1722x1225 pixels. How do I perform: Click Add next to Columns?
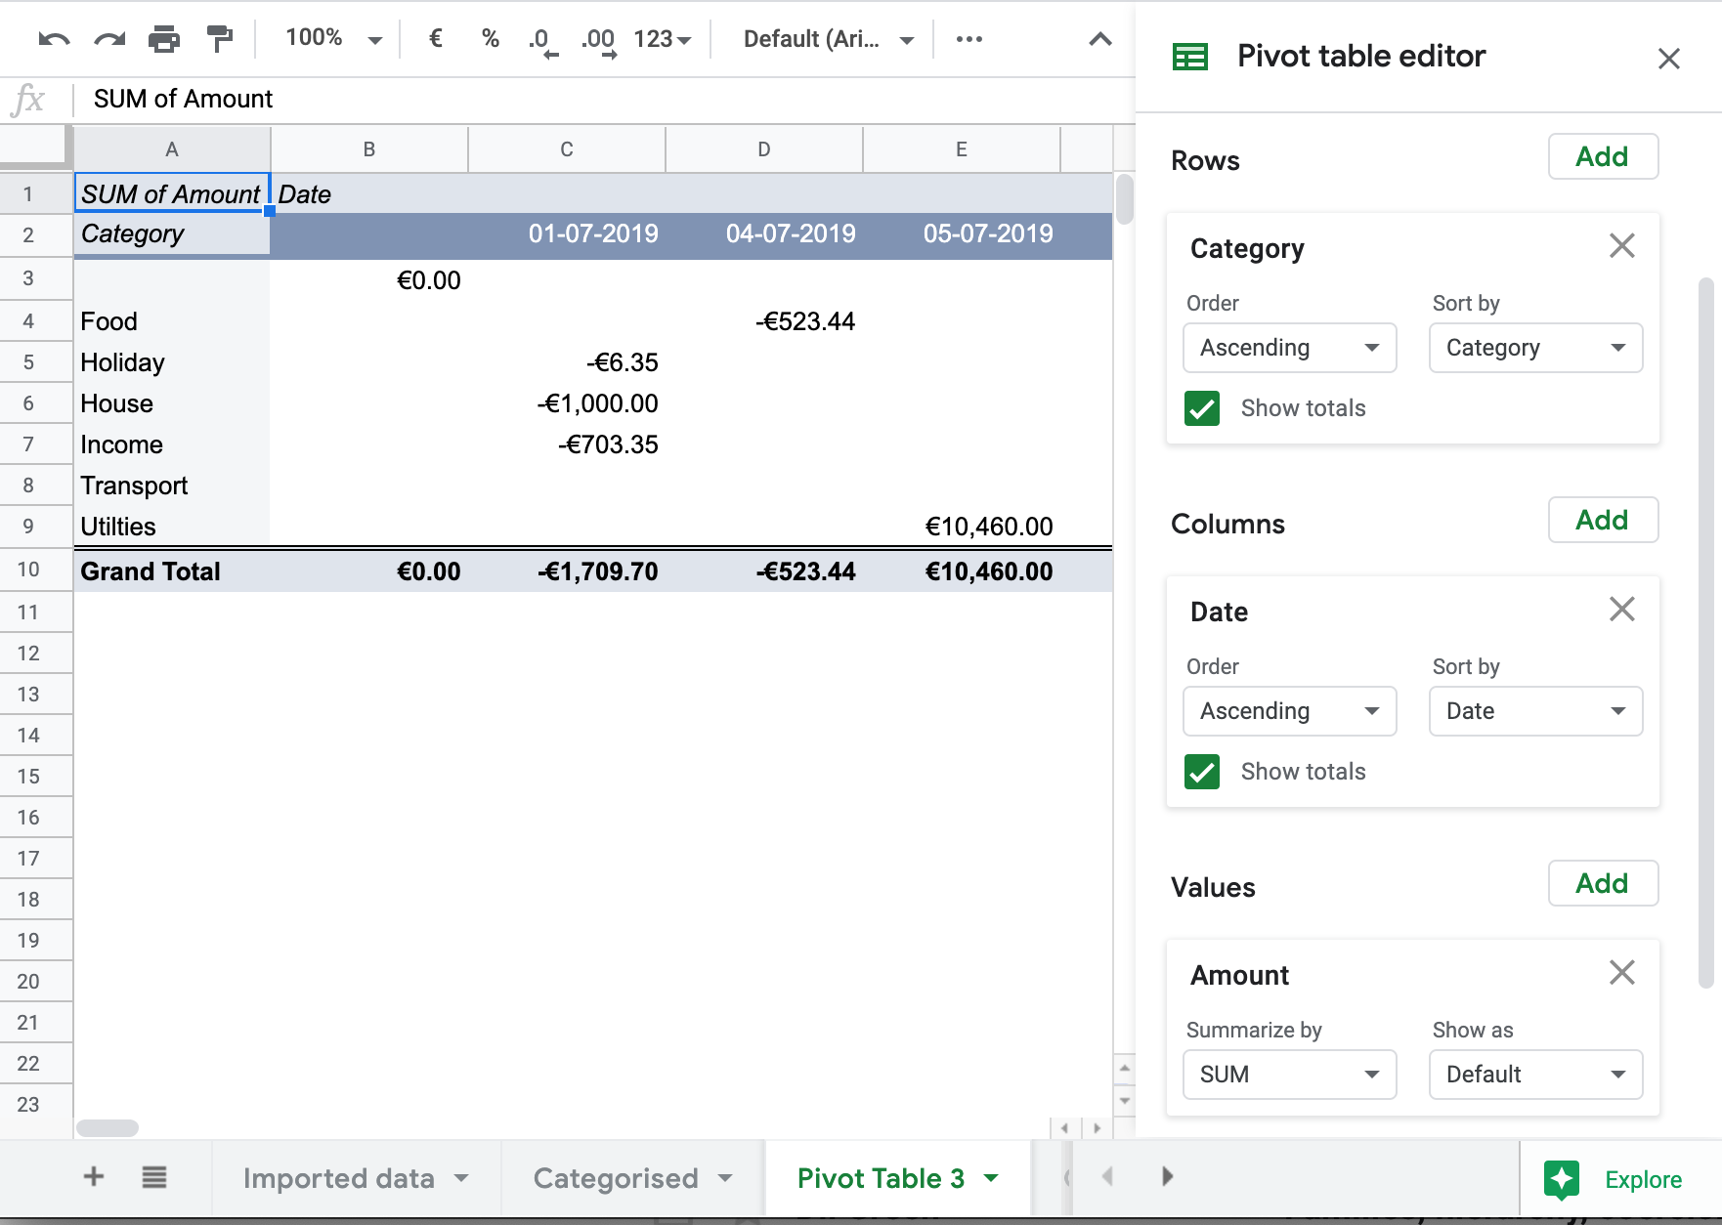click(x=1603, y=520)
